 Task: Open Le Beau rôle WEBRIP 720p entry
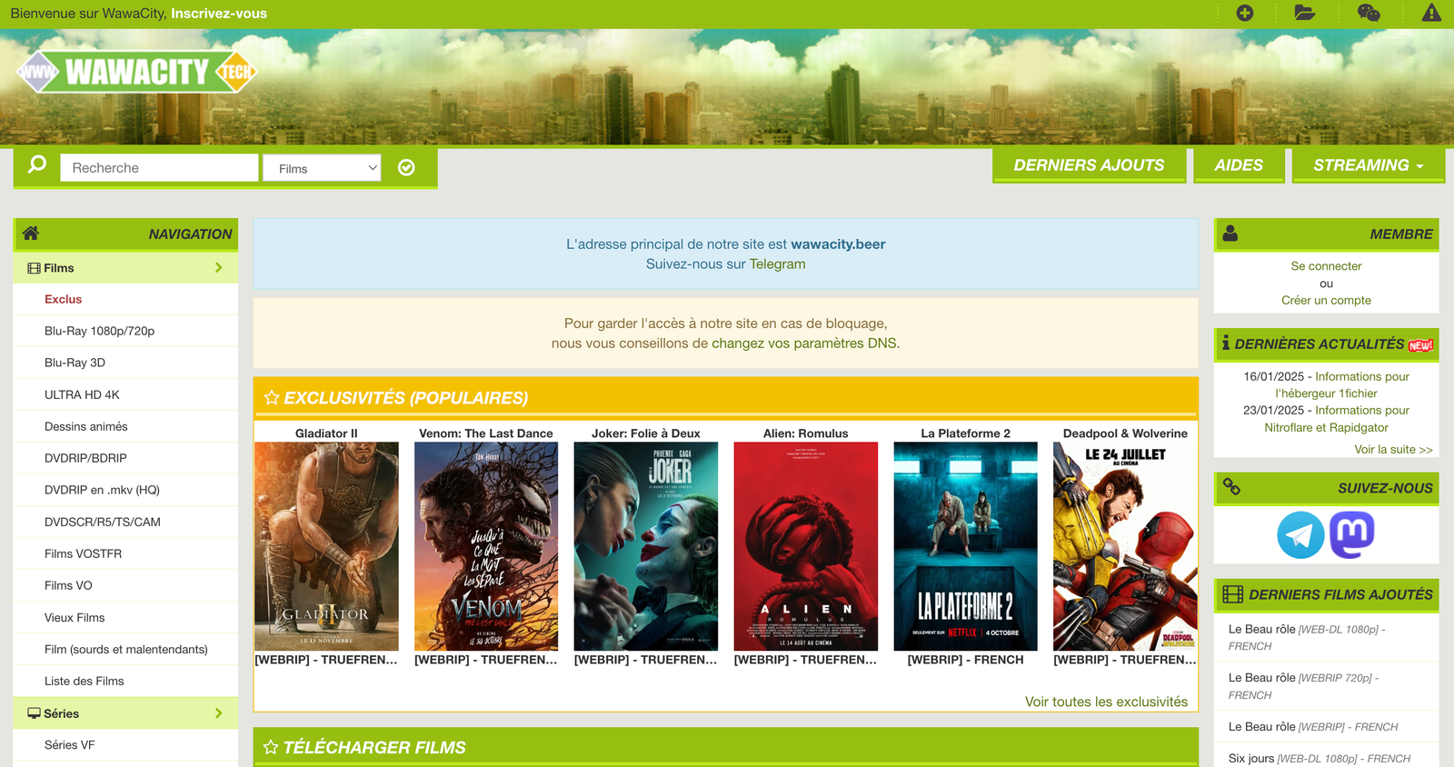tap(1304, 686)
